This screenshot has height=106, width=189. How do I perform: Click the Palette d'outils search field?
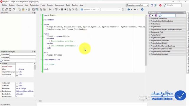point(167,16)
